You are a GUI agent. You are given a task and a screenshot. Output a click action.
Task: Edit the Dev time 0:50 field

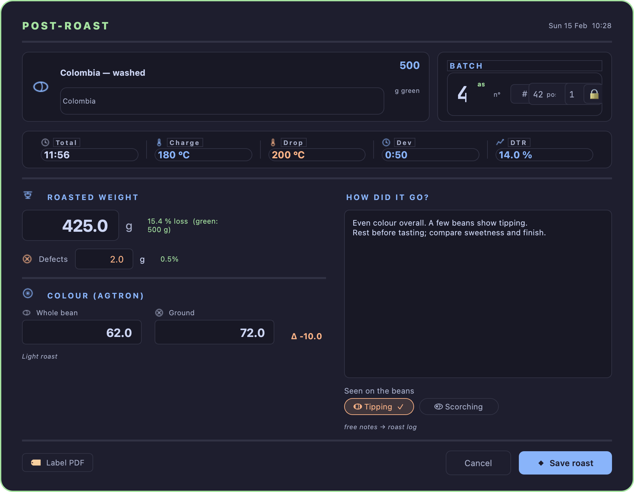tap(431, 155)
